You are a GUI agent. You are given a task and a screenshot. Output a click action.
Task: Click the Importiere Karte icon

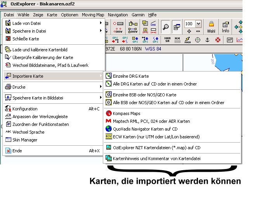coord(8,76)
